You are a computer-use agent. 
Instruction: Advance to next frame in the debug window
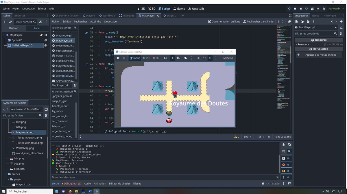[x=124, y=58]
